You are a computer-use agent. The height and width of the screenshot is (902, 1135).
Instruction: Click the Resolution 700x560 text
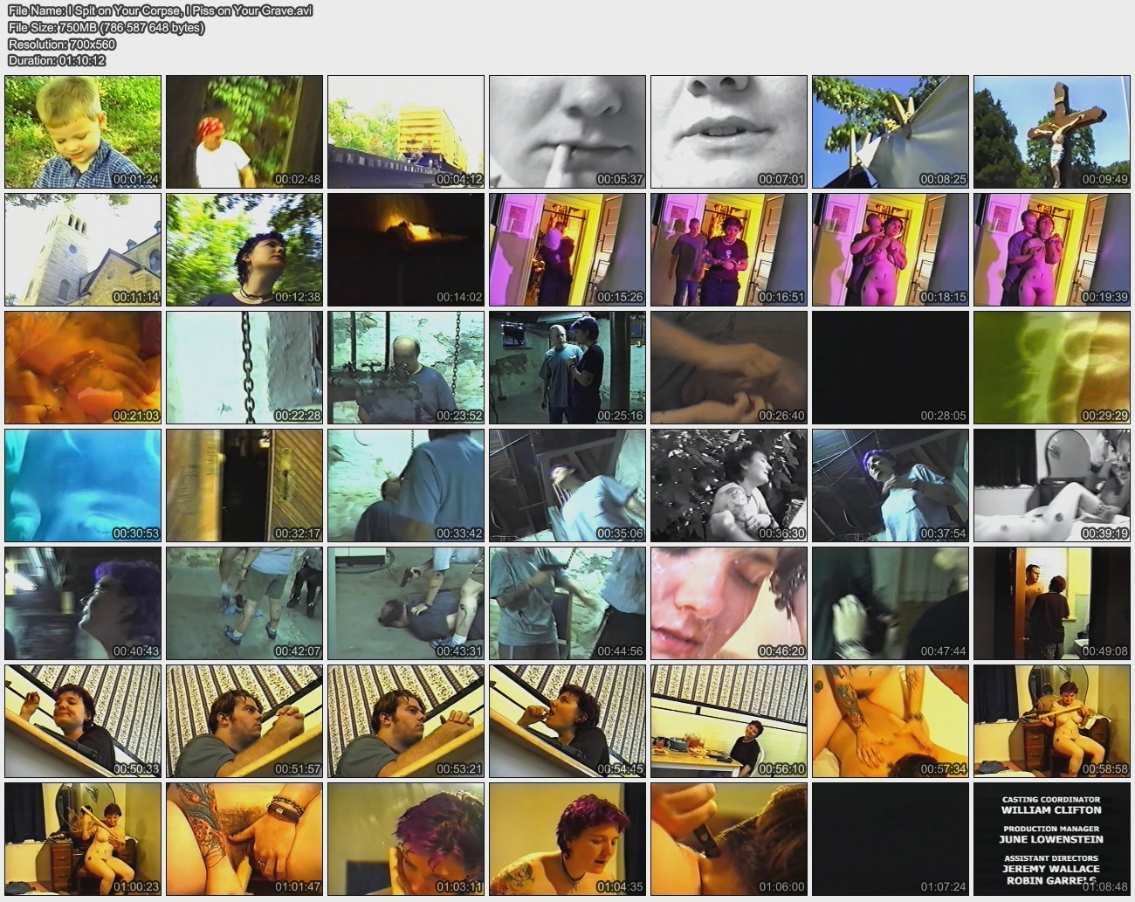(x=62, y=44)
